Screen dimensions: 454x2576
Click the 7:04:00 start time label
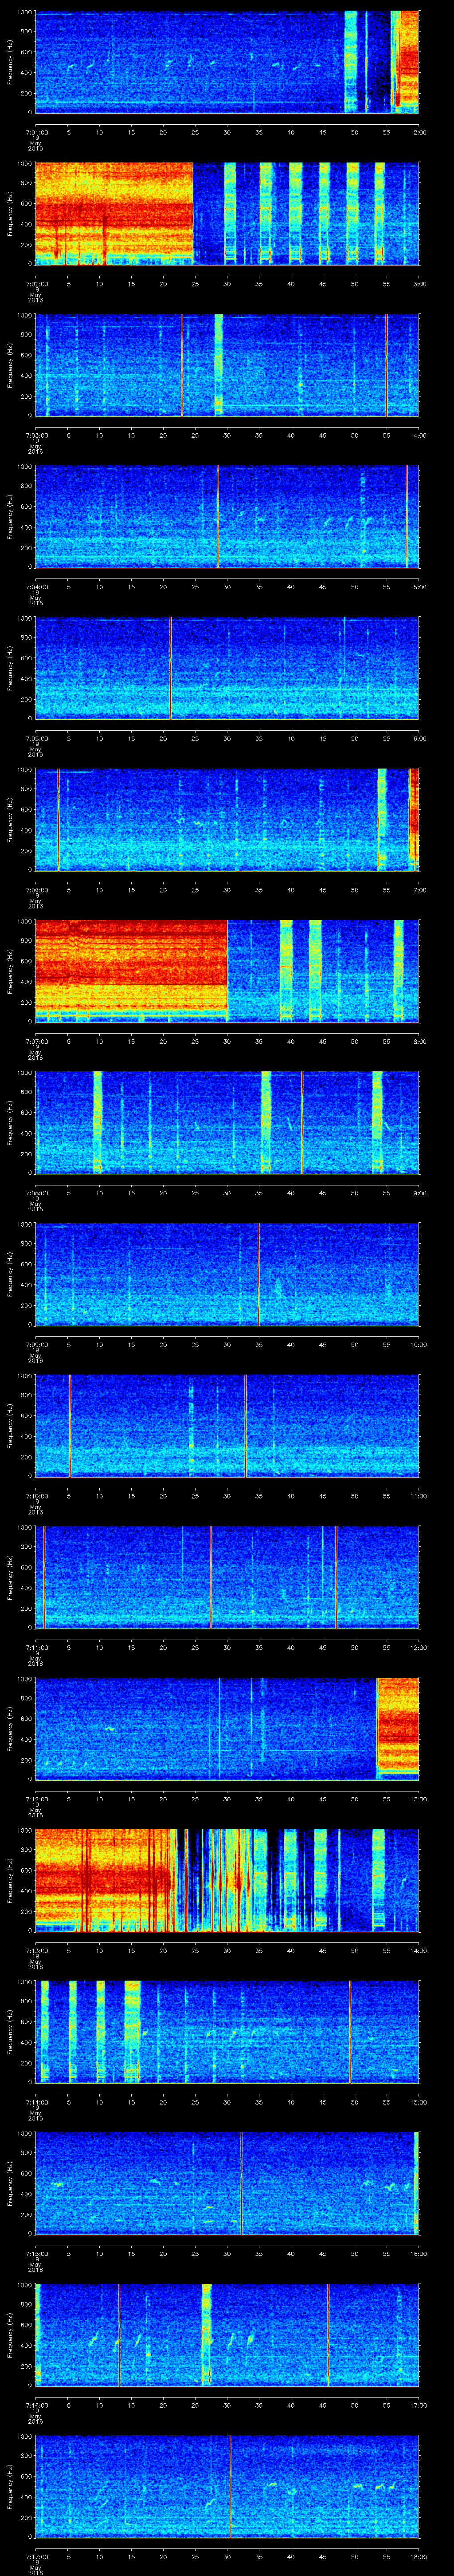[36, 587]
